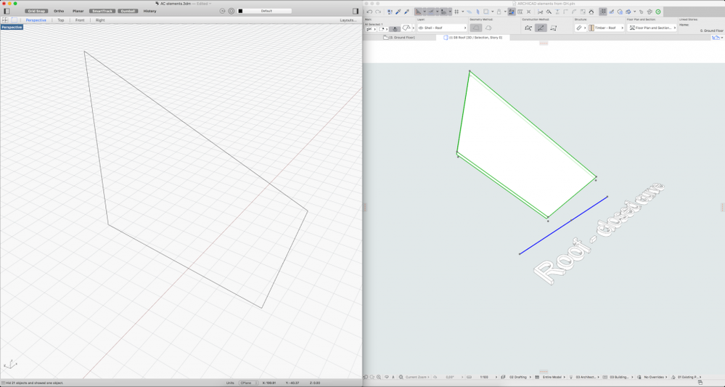Select the Arrow tool in ARCHICAD toolbar
Image resolution: width=725 pixels, height=387 pixels.
[418, 12]
